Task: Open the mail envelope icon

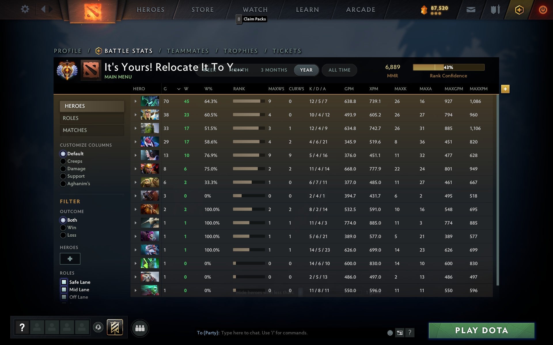Action: pyautogui.click(x=471, y=10)
